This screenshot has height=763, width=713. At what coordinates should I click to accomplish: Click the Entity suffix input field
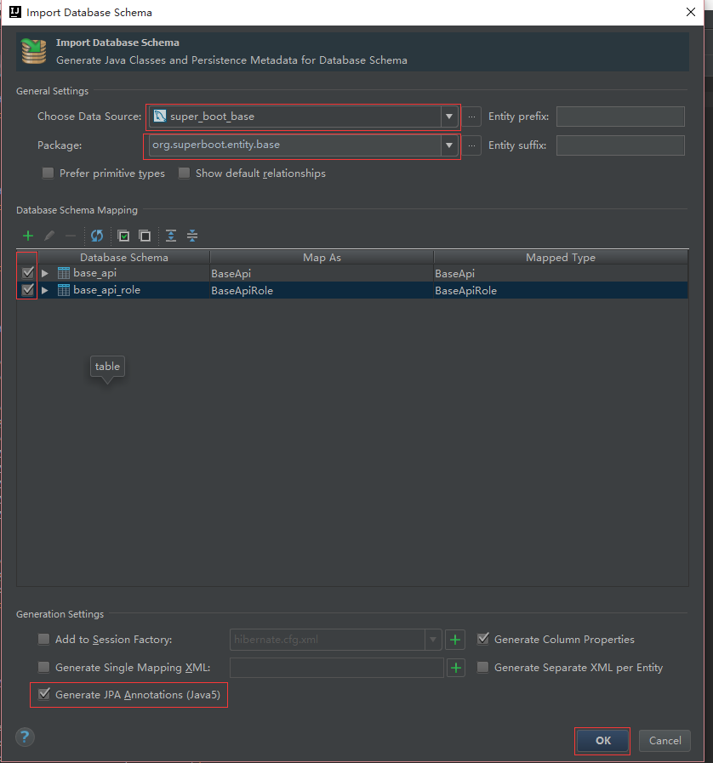tap(620, 145)
